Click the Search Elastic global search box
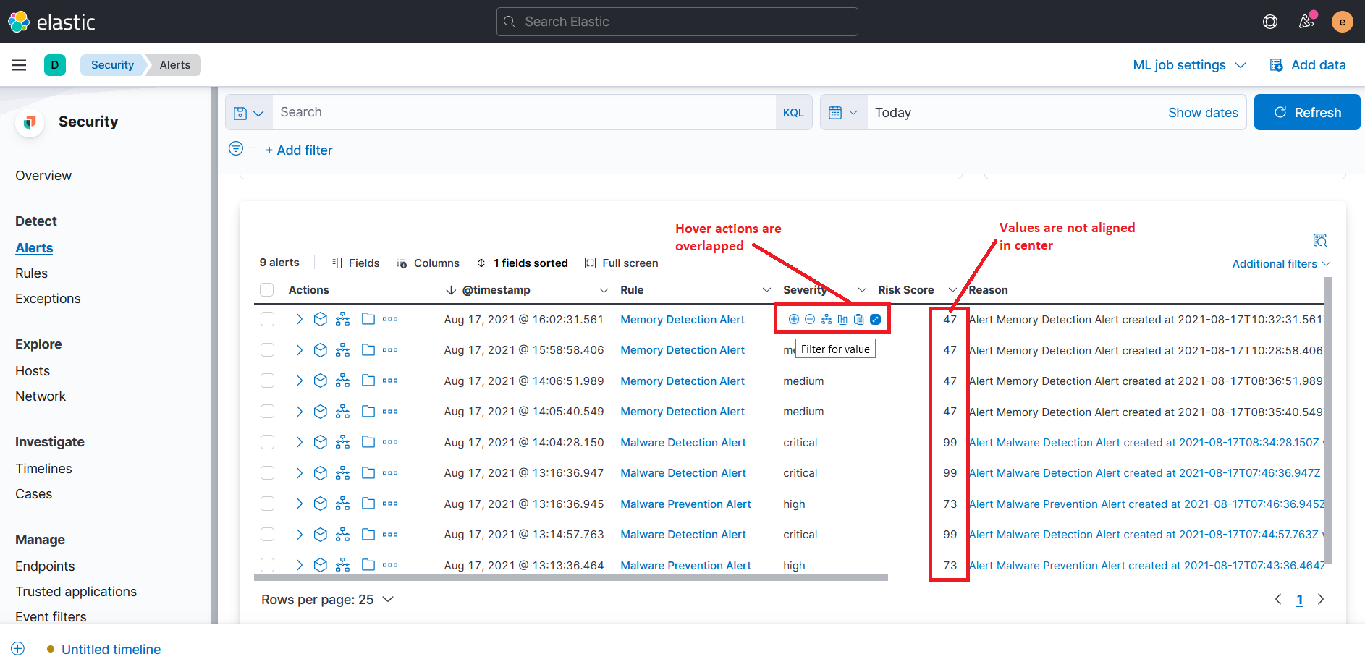Screen dimensions: 1365x667 pos(677,22)
